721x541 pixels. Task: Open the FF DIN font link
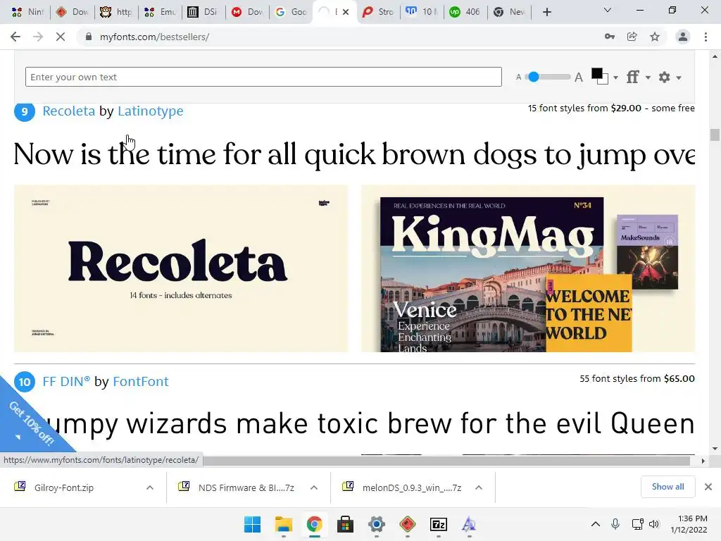point(66,381)
